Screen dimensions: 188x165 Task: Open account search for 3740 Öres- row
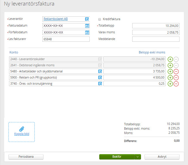coord(100,84)
